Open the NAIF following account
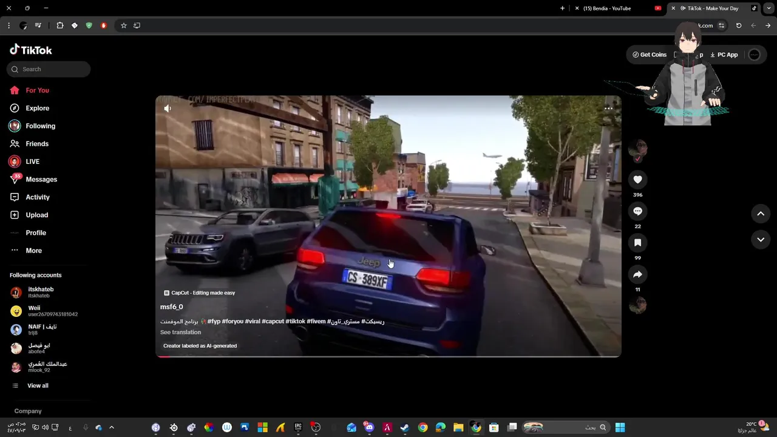The image size is (777, 437). [x=34, y=330]
